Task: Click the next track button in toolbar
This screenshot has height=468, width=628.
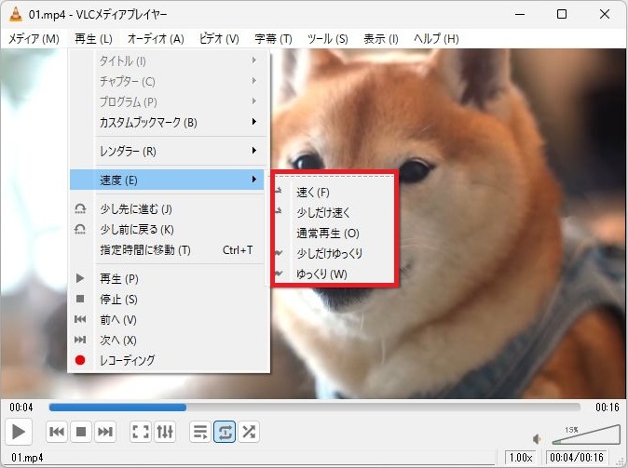Action: point(105,432)
